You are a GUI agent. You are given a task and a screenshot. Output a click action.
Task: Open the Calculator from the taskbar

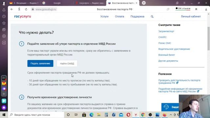coord(106,115)
